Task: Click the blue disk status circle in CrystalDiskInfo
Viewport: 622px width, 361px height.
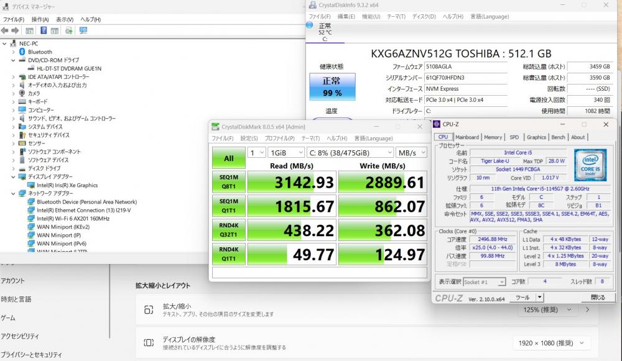Action: coord(310,25)
